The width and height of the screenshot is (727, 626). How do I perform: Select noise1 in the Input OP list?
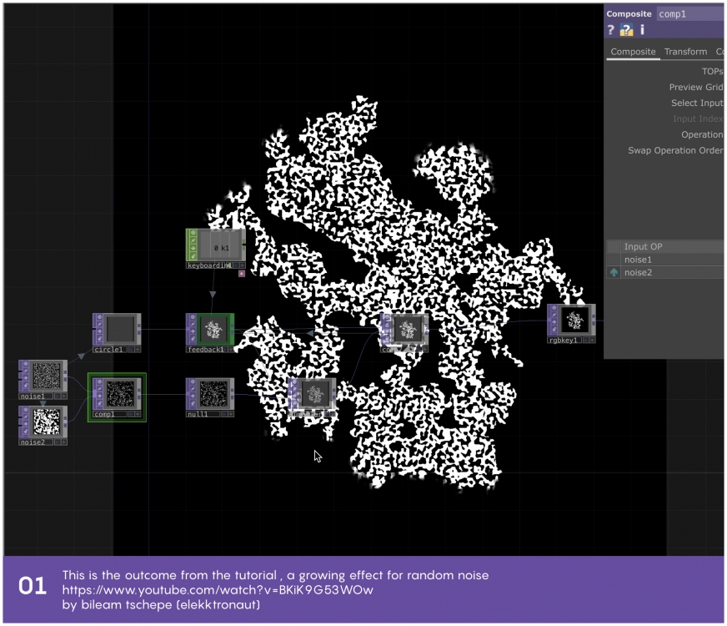638,260
